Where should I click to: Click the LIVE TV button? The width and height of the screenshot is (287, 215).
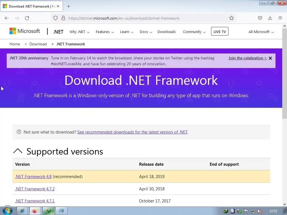point(220,31)
